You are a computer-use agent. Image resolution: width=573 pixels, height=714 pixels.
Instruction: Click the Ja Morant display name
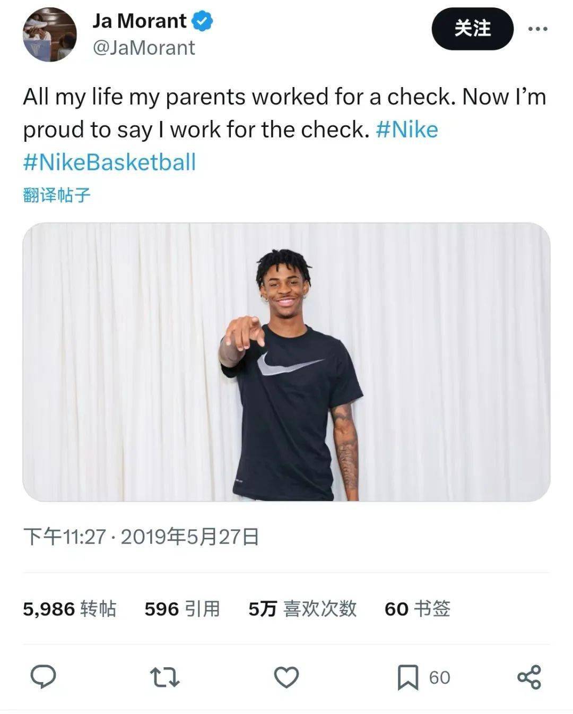click(x=139, y=21)
